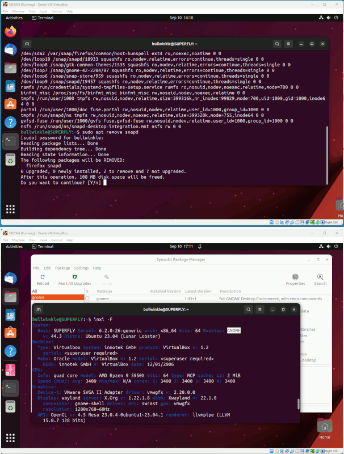Tick the gnome package checkbox in Synaptic
Image resolution: width=344 pixels, height=454 pixels.
click(x=87, y=299)
